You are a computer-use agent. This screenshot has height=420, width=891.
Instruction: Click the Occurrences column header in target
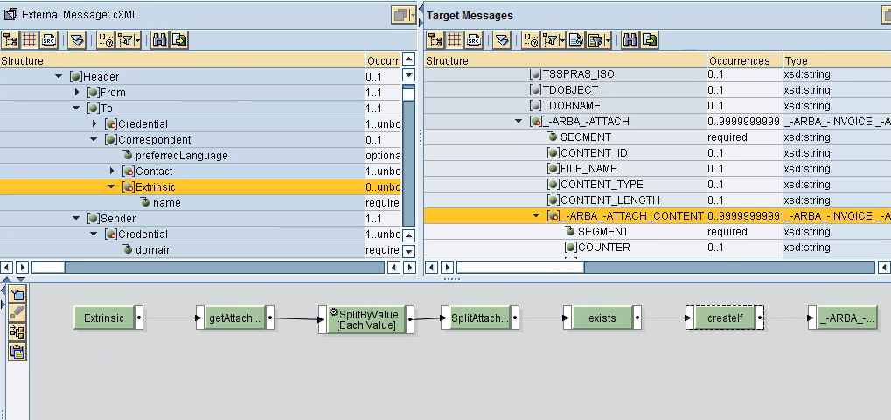(745, 60)
